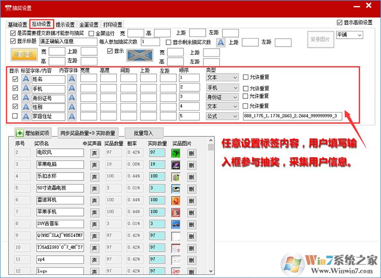381x278 pixels.
Task: Open the 金蛋设置 tab
Action: pyautogui.click(x=89, y=24)
